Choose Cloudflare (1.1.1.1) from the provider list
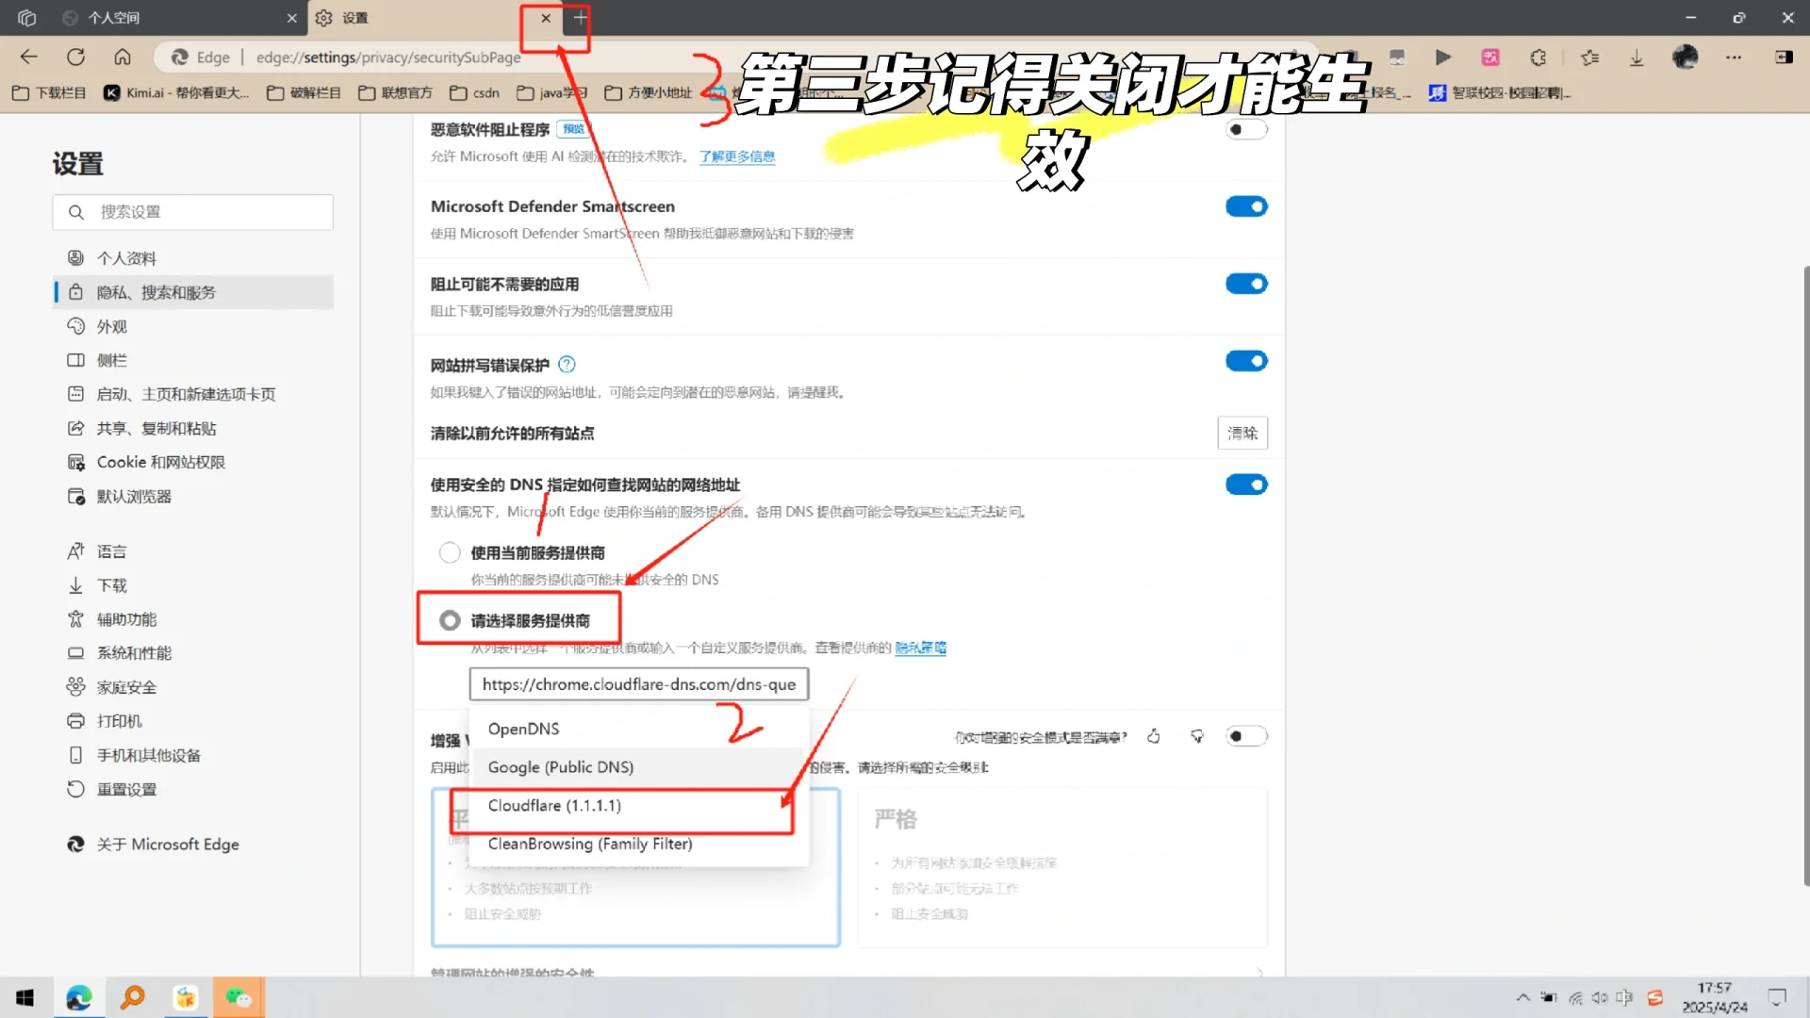This screenshot has width=1810, height=1018. [554, 805]
